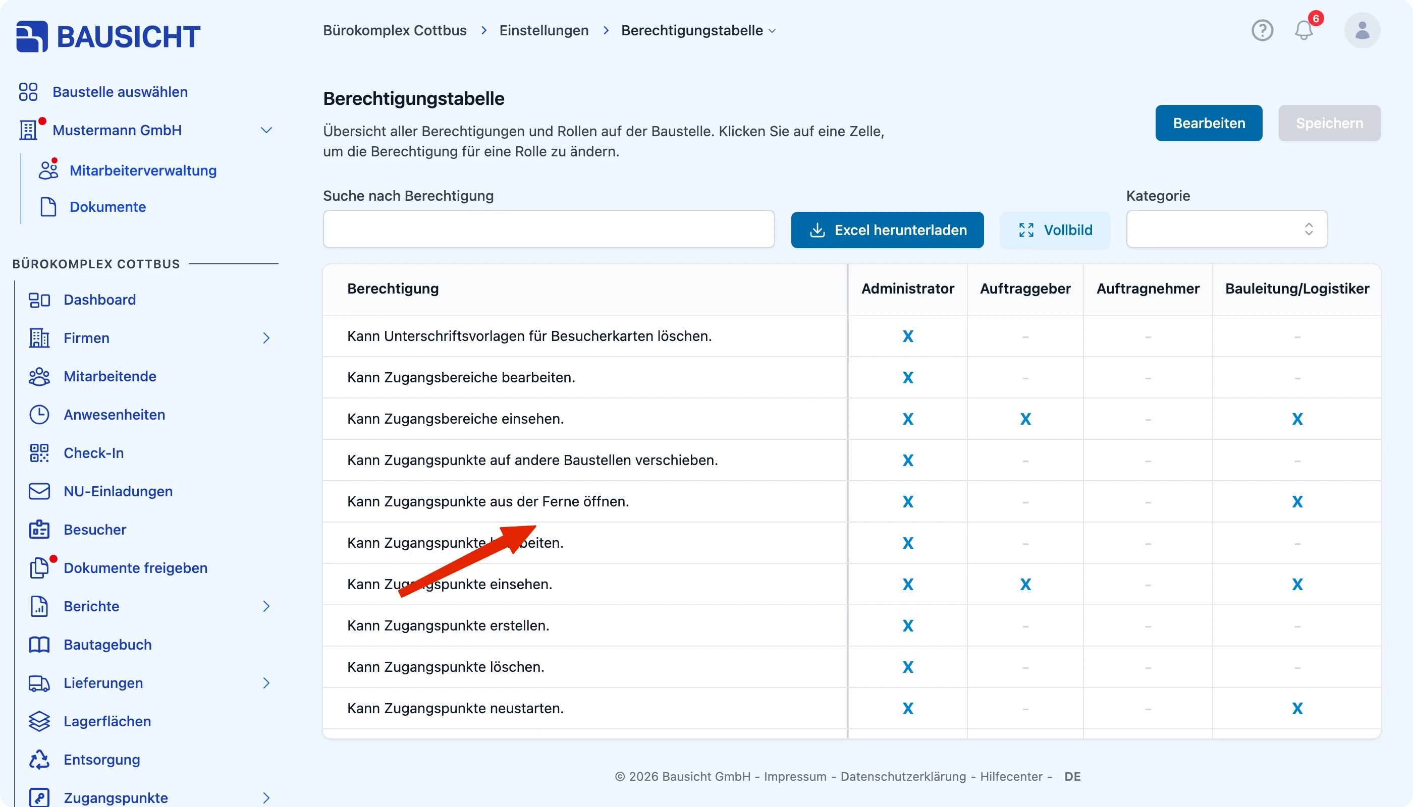Screen dimensions: 1413x807
Task: Switch to Vollbild view
Action: [1055, 230]
